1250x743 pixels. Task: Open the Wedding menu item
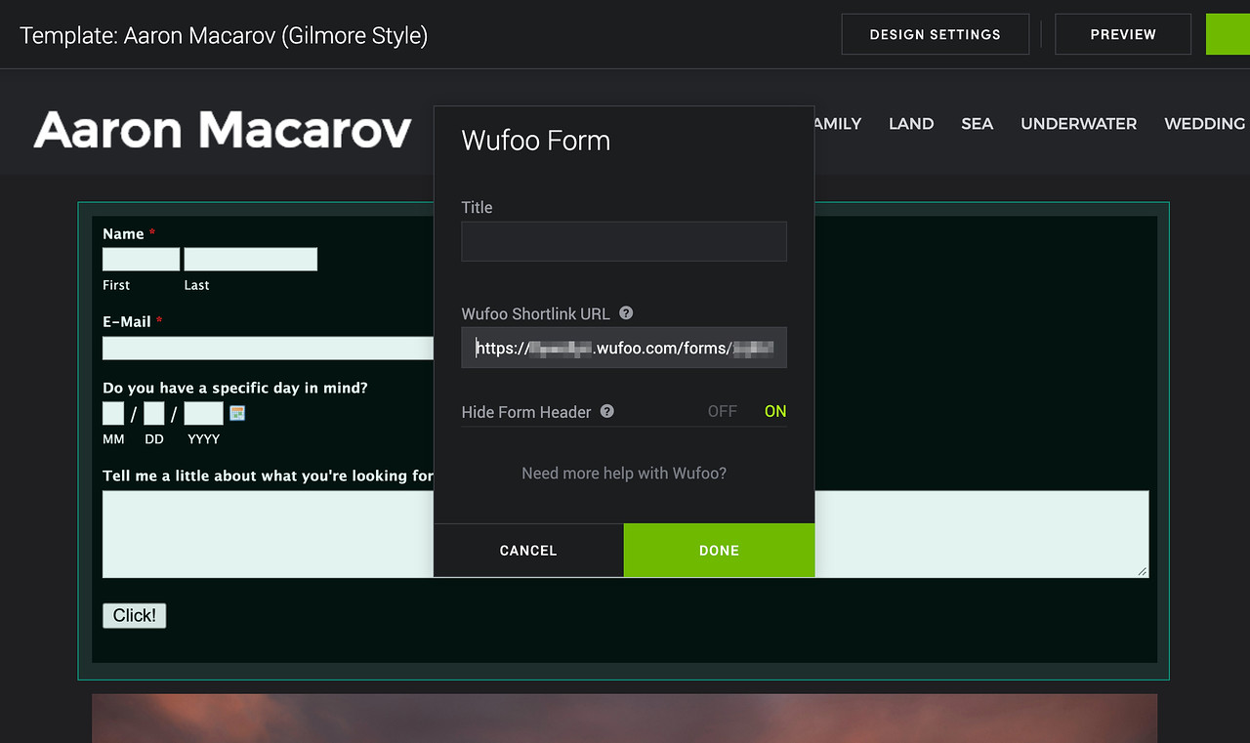click(1205, 124)
